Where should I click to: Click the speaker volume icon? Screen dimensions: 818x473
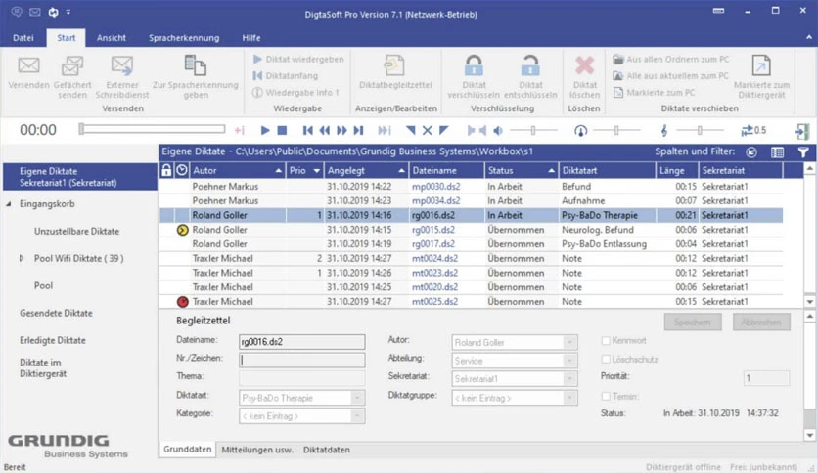(x=498, y=130)
